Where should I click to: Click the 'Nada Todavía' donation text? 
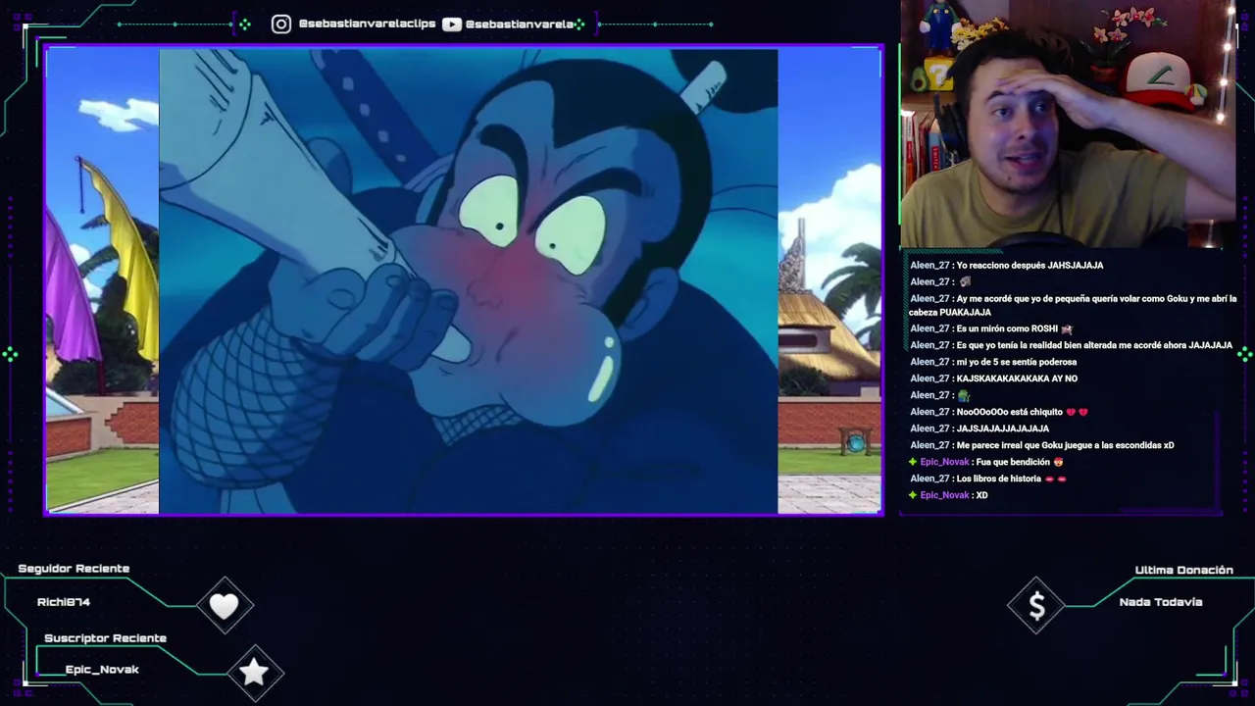(1161, 602)
